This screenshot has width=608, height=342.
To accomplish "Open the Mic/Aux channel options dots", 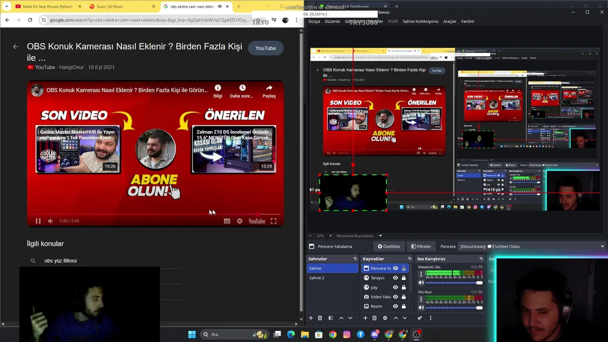I will pyautogui.click(x=421, y=299).
